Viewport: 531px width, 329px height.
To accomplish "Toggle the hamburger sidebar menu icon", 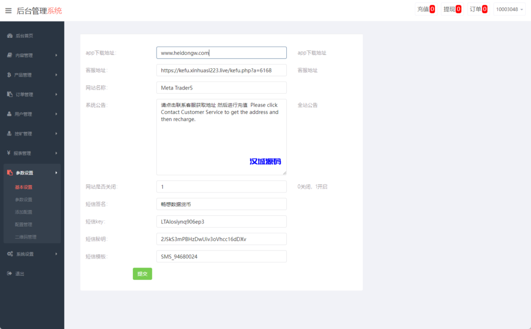I will 8,10.
